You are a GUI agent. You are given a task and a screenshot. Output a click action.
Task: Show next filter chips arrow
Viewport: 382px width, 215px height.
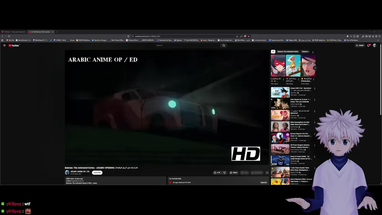pos(313,52)
